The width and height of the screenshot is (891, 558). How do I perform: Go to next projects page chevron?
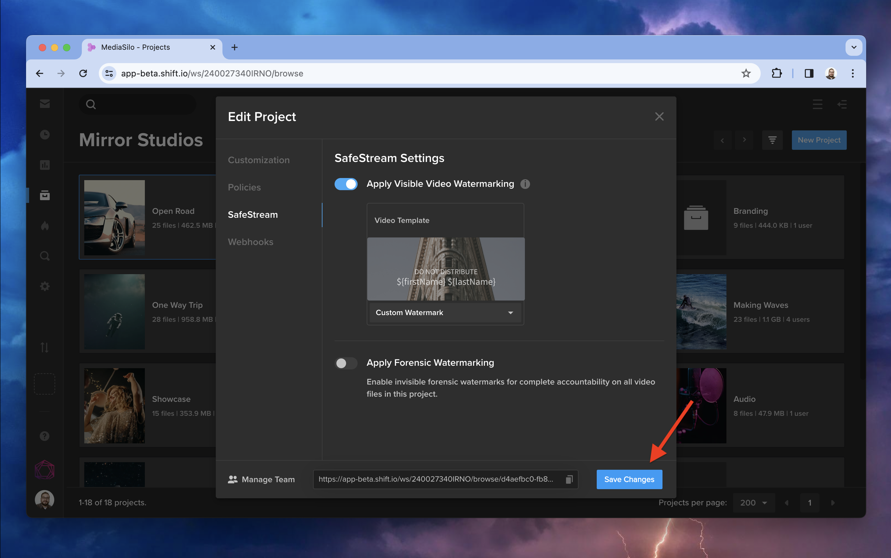[744, 140]
